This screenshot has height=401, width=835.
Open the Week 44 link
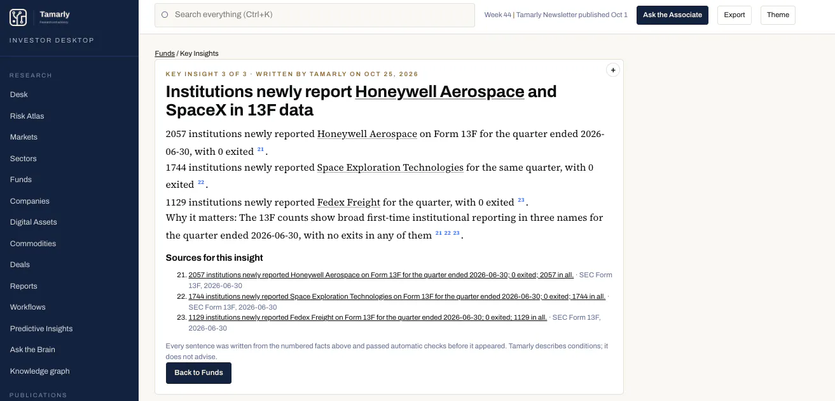coord(498,15)
